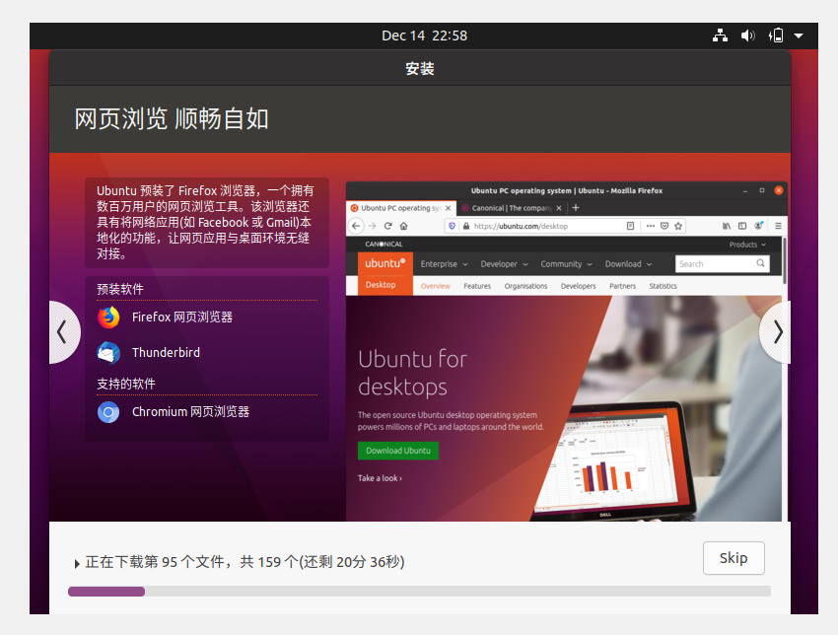Click the page actions three-dots icon
The image size is (838, 635).
(651, 226)
